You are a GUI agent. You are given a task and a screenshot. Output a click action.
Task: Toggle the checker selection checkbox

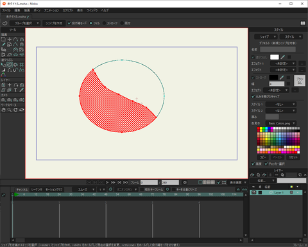click(266, 164)
